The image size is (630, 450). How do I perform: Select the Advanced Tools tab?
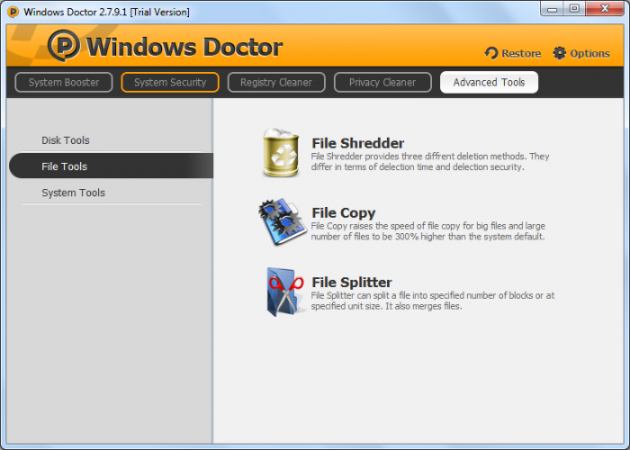point(489,83)
